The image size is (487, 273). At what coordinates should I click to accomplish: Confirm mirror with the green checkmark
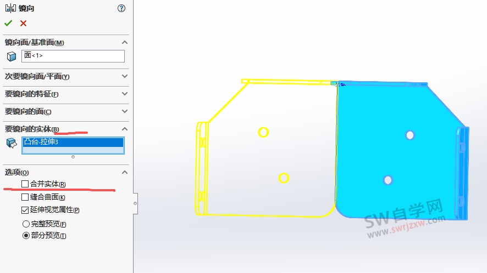(x=8, y=23)
